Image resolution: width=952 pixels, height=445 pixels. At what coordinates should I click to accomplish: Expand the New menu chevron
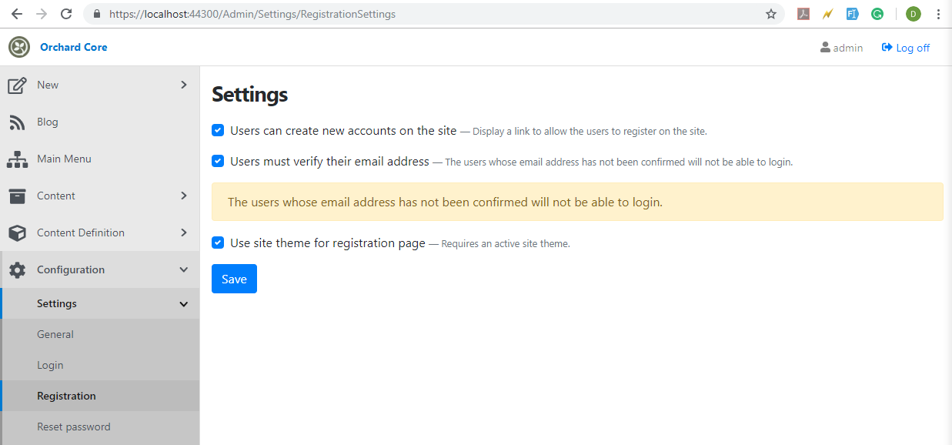184,85
